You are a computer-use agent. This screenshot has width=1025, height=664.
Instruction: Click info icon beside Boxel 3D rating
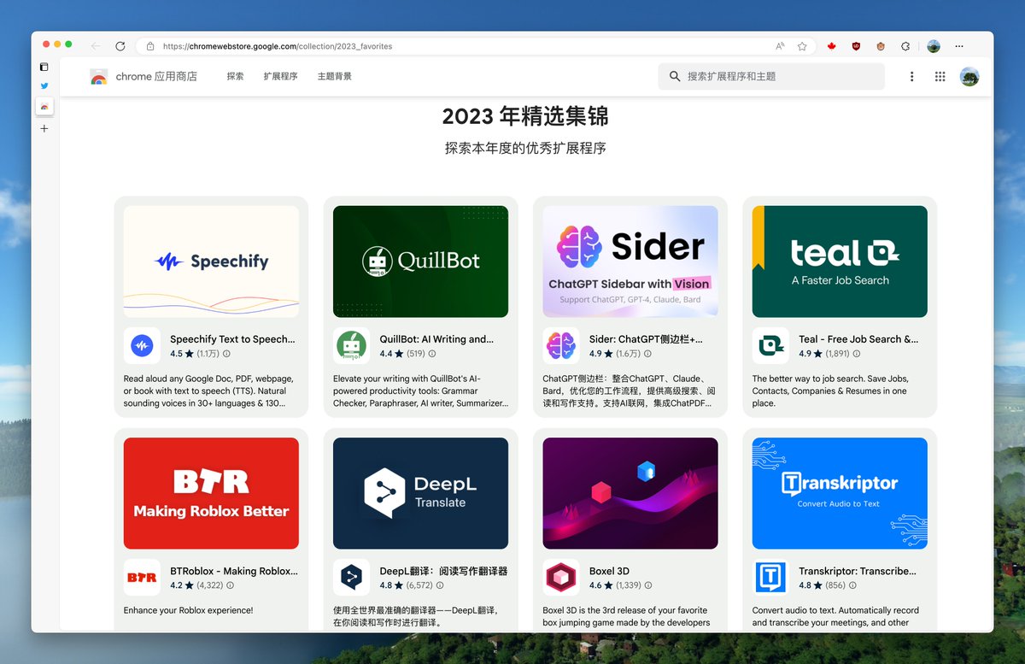[648, 585]
